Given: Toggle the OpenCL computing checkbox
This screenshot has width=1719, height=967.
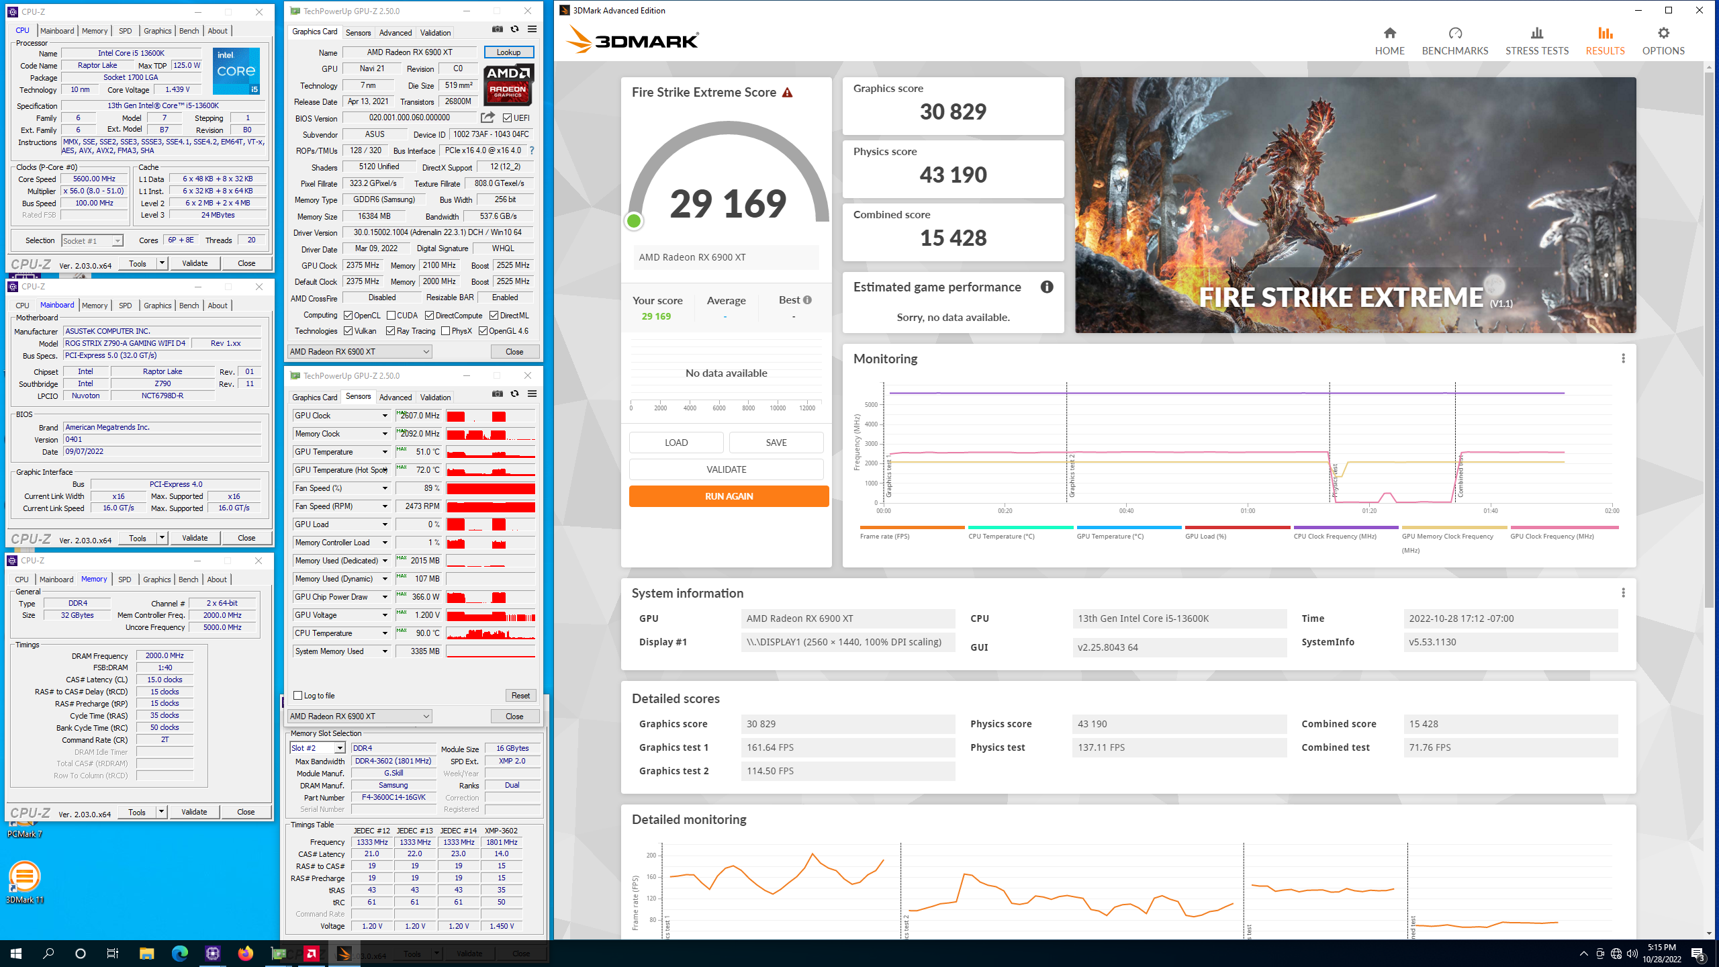Looking at the screenshot, I should pos(348,316).
